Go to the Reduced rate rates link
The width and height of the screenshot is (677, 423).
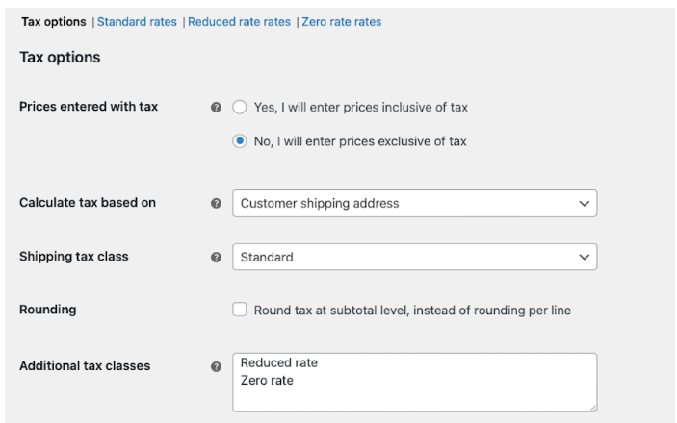[x=239, y=22]
